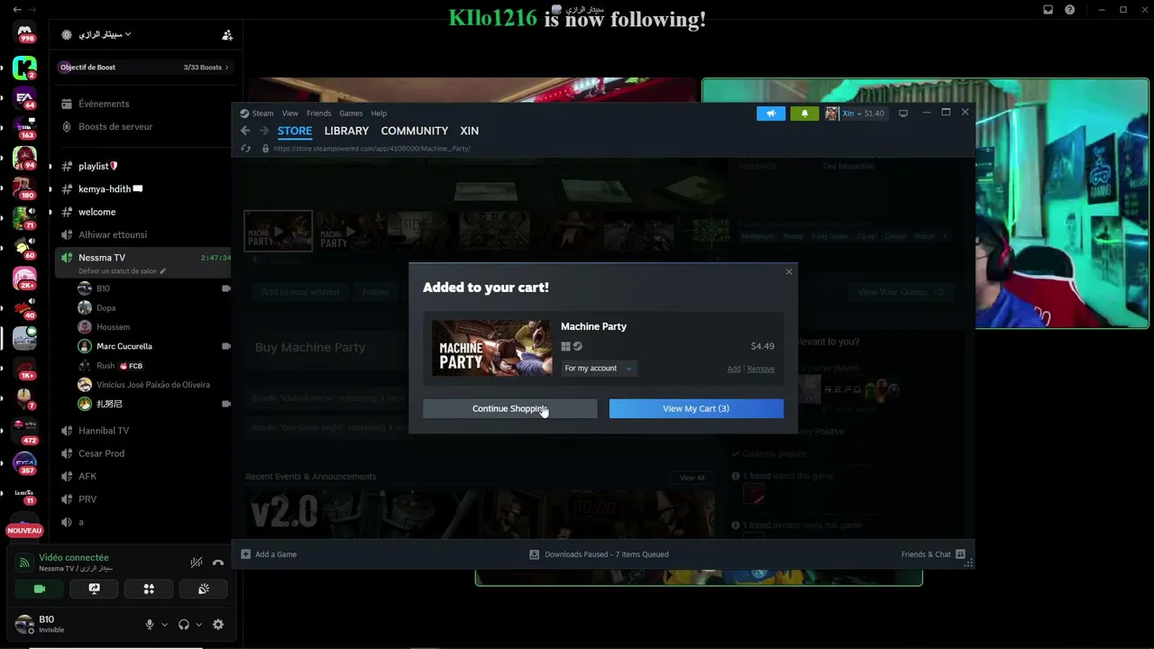Open Steam Friends & Chat
The image size is (1154, 649).
(933, 554)
